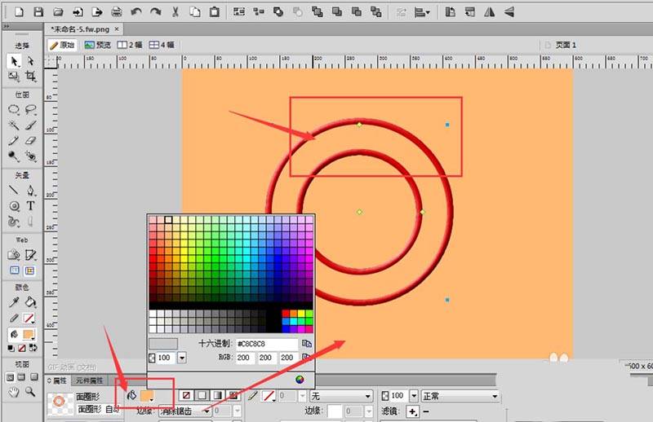Click the Print icon in toolbar
The width and height of the screenshot is (653, 422).
click(116, 12)
